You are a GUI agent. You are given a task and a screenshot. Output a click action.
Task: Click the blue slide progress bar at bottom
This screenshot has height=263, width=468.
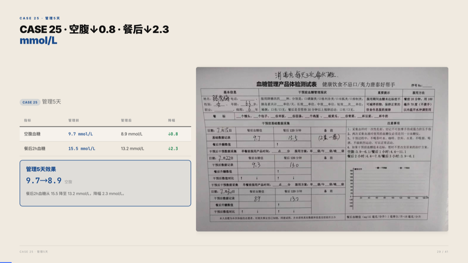tap(6, 263)
